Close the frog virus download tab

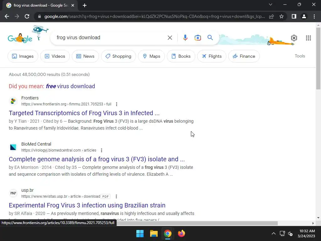73,5
